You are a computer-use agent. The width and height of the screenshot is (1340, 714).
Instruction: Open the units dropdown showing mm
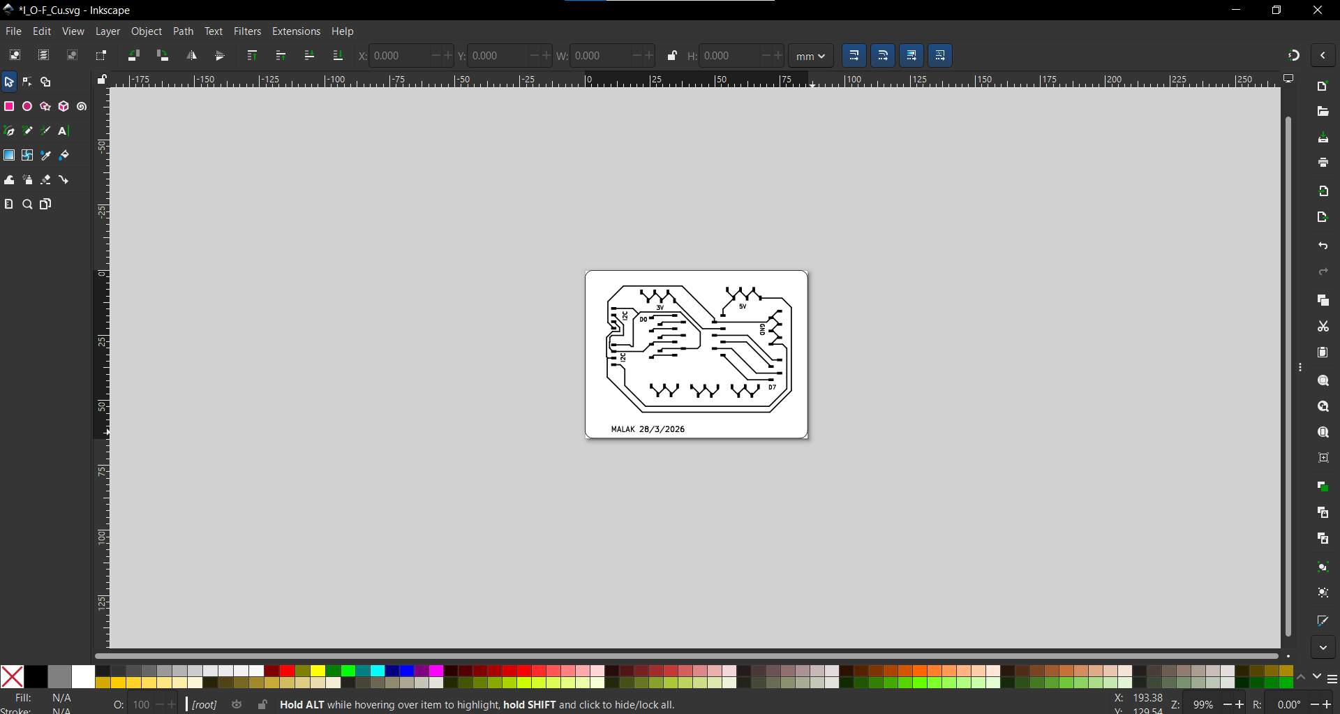(x=810, y=56)
